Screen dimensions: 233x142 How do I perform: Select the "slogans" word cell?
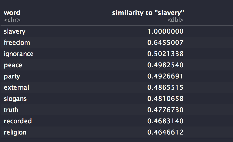[x=15, y=99]
